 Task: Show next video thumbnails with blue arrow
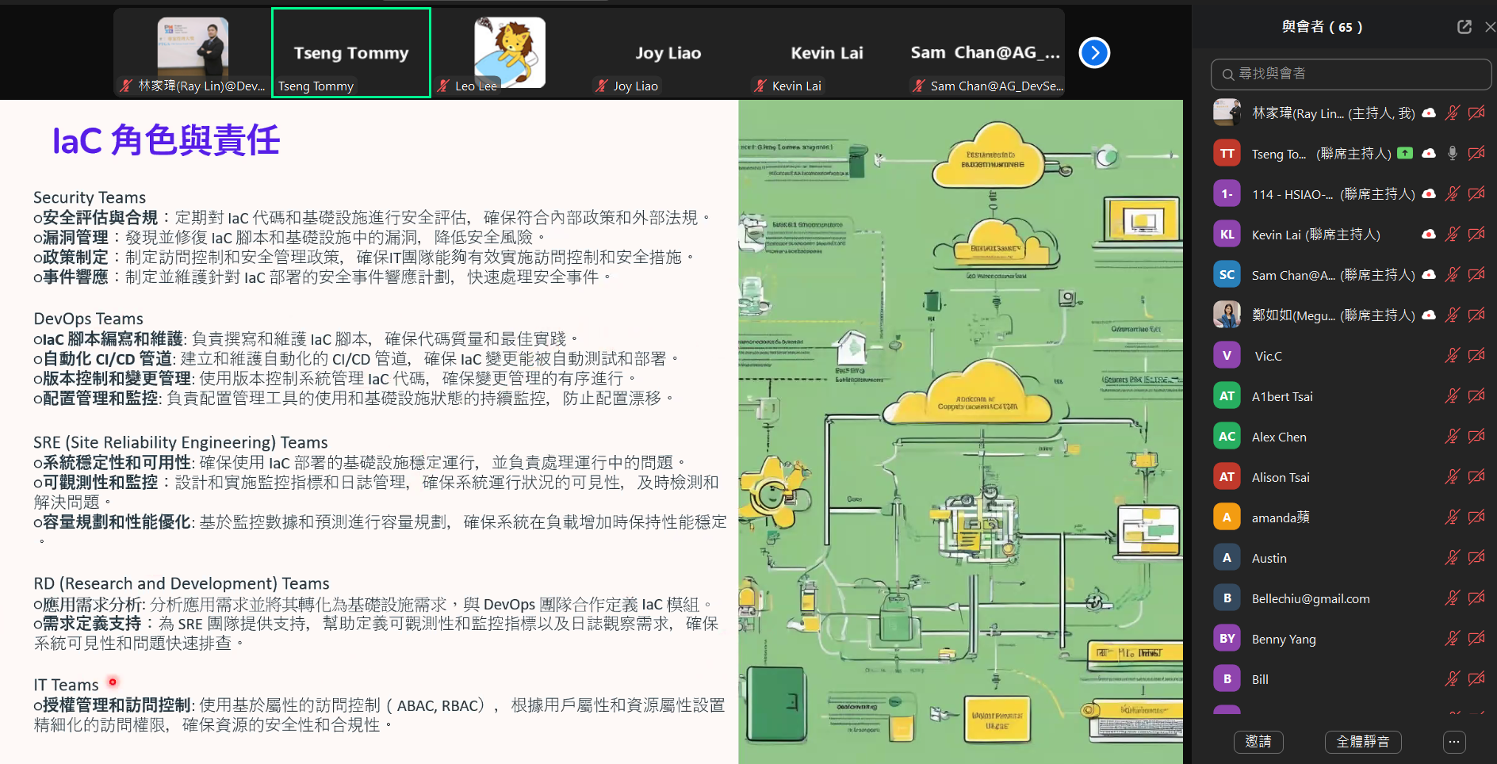click(x=1094, y=53)
